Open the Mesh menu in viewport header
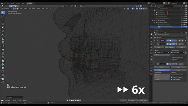 pyautogui.click(x=34, y=9)
